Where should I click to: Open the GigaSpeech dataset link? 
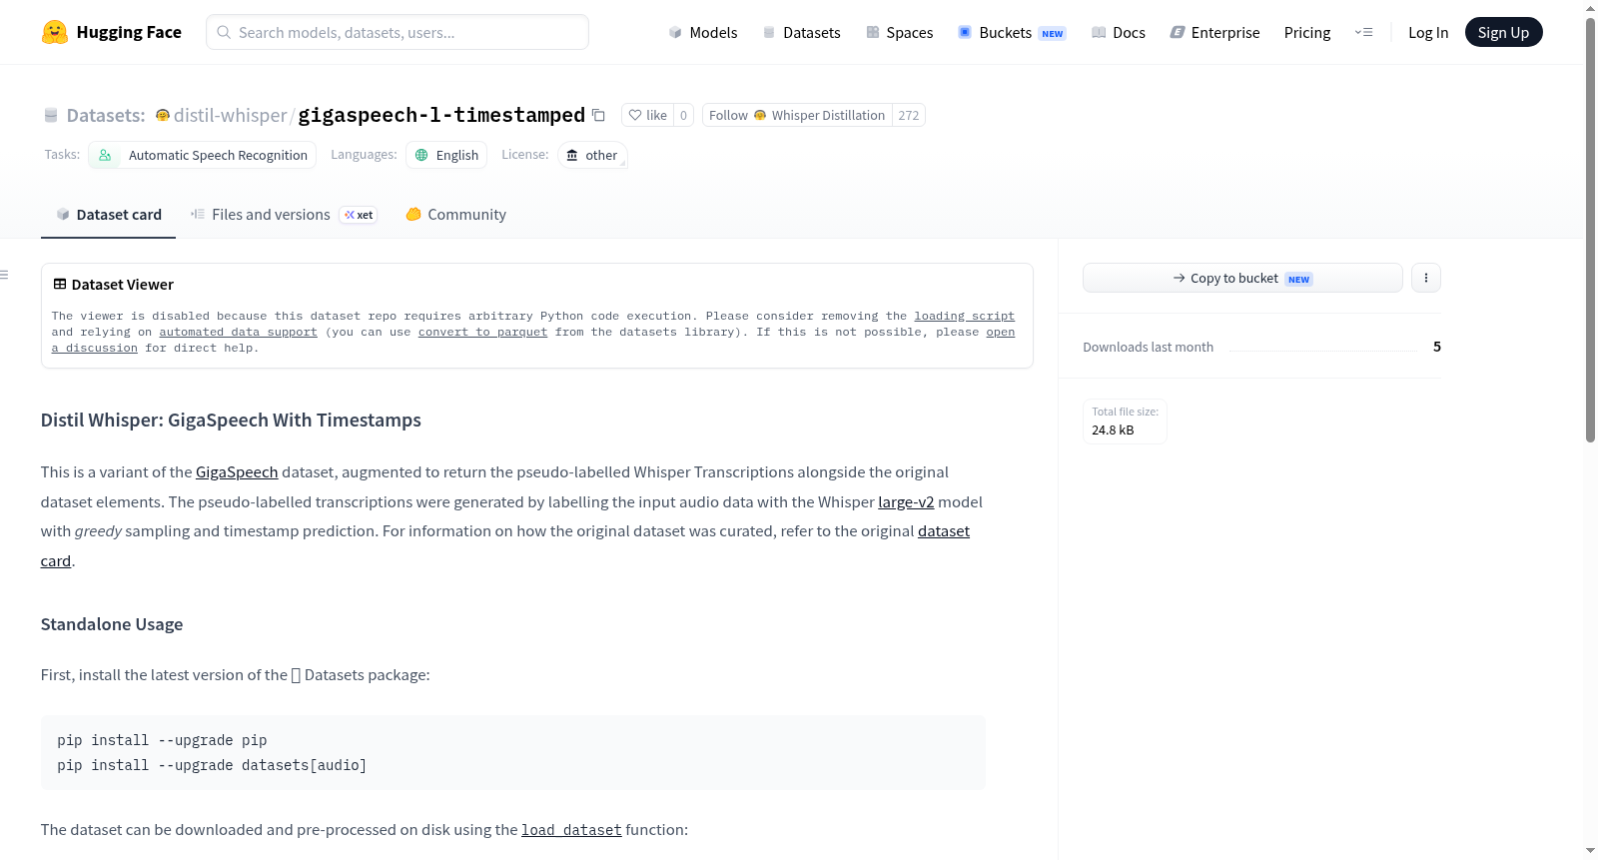[237, 472]
